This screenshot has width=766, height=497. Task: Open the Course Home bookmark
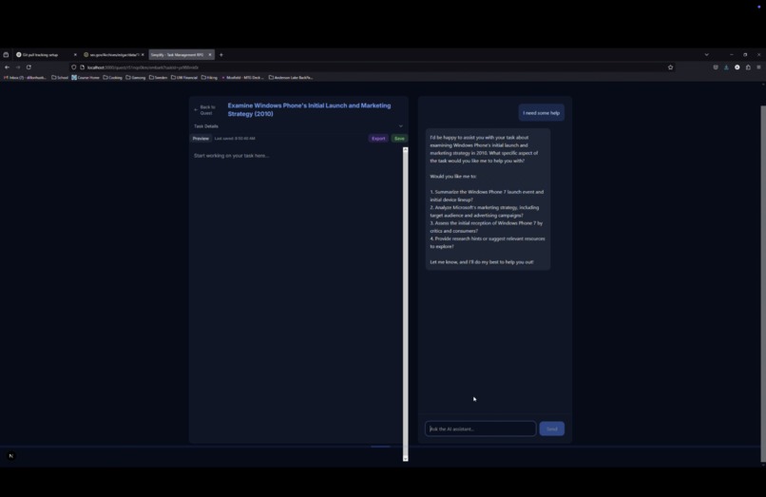(x=86, y=77)
